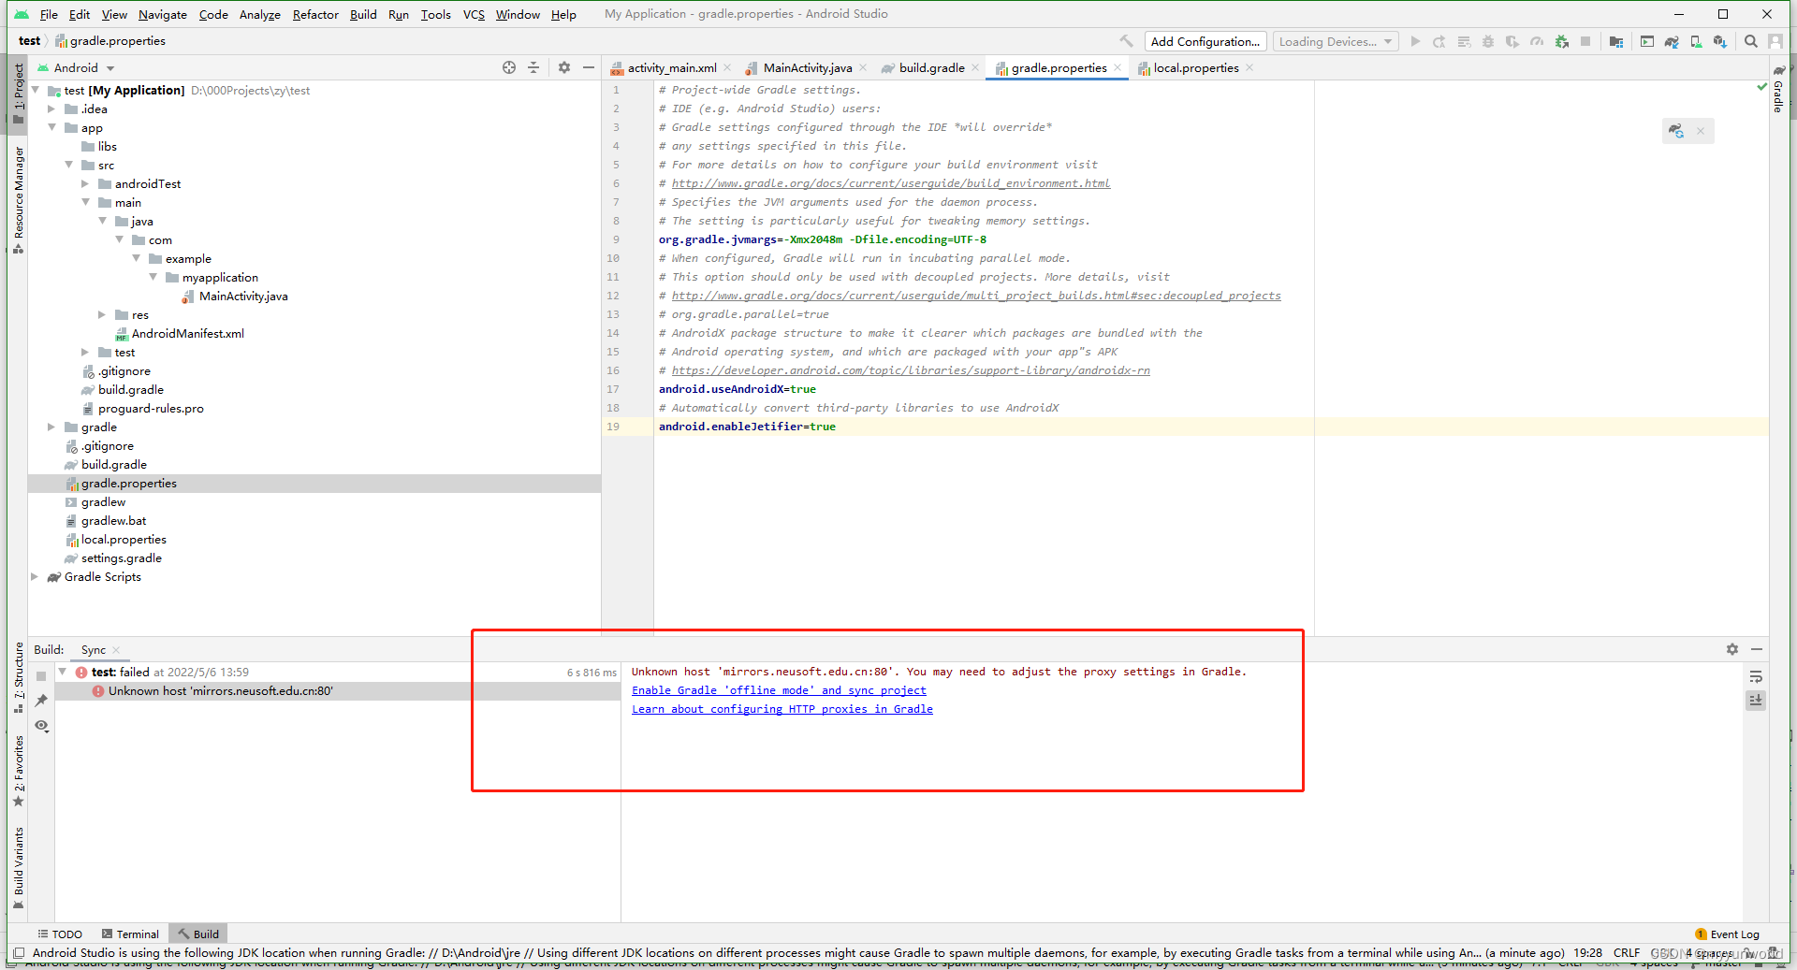The height and width of the screenshot is (970, 1797).
Task: Toggle the 1: Project side panel
Action: pyautogui.click(x=18, y=94)
